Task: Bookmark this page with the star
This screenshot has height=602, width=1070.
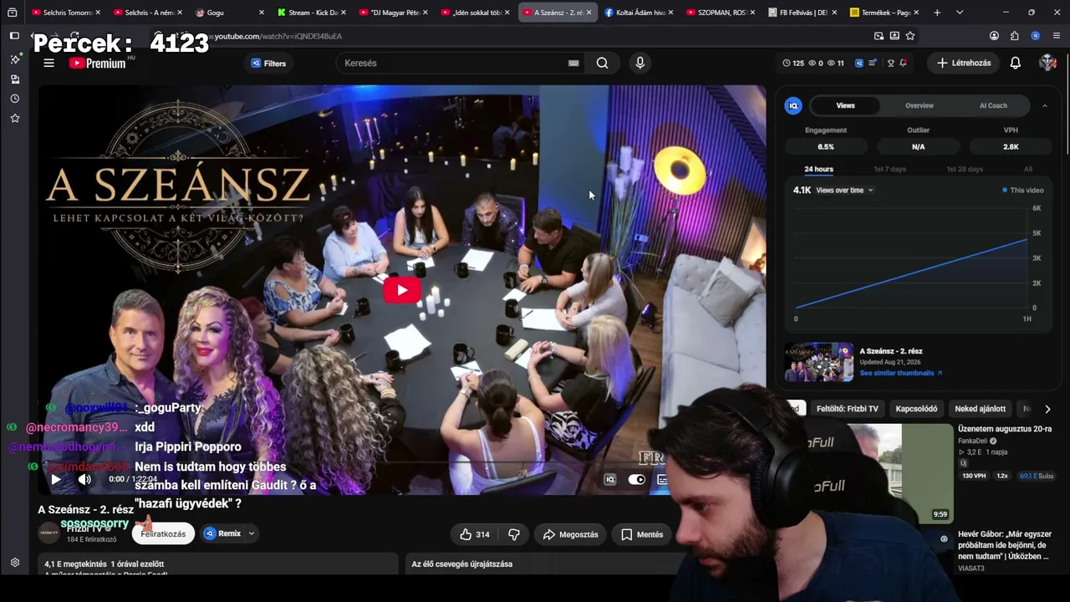Action: [x=910, y=36]
